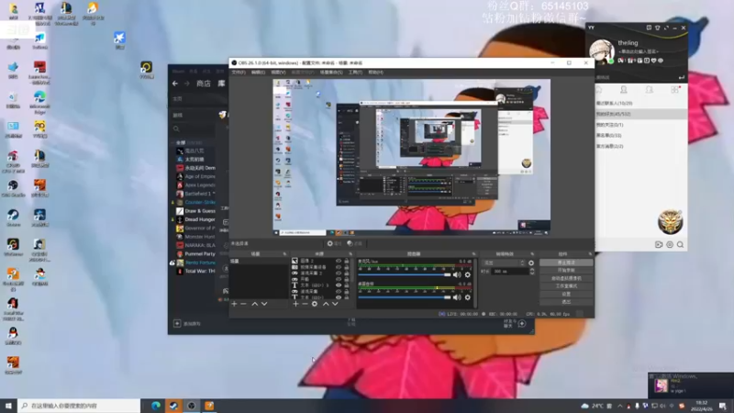Open golden game badge in YY window
Screen dimensions: 734x413
coord(671,222)
